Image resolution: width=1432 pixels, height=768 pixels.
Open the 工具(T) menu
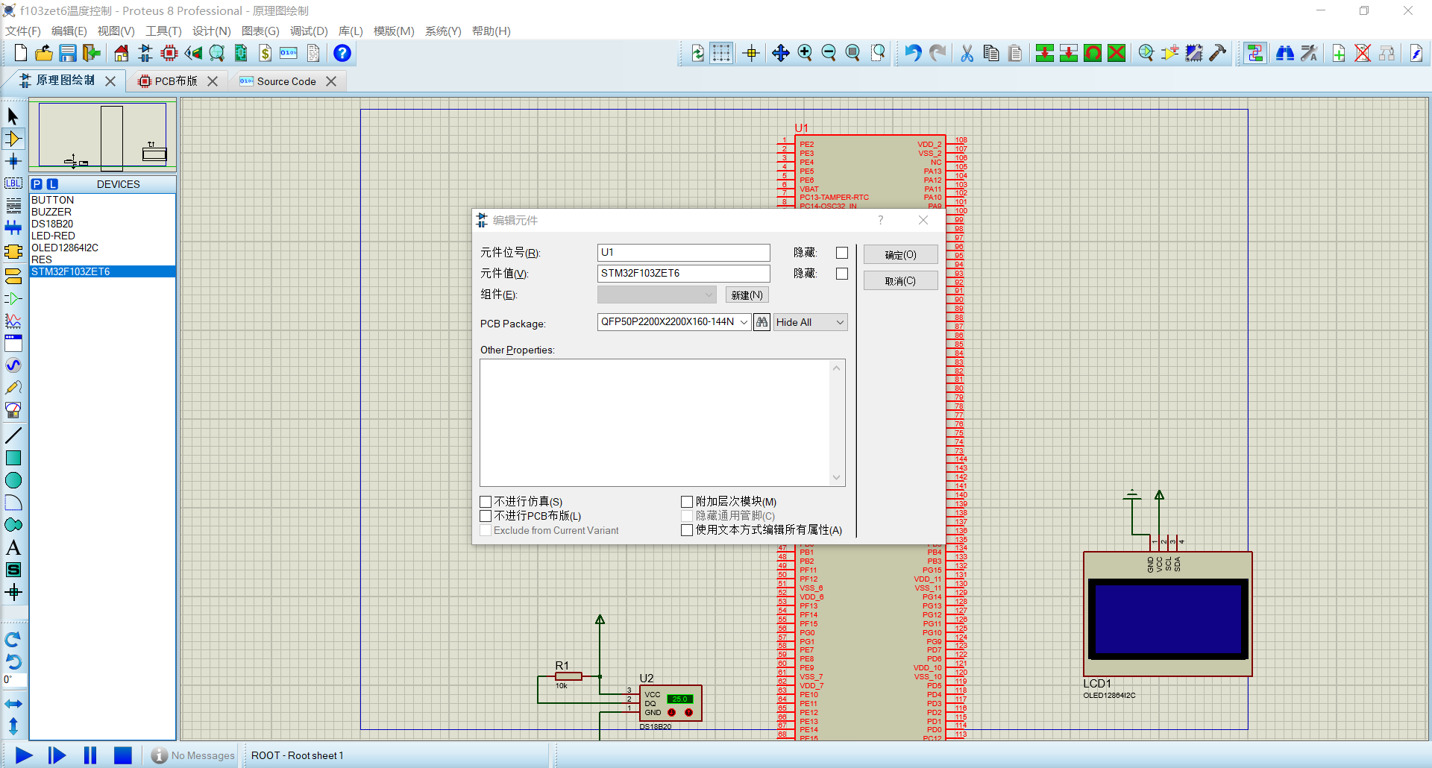(163, 31)
